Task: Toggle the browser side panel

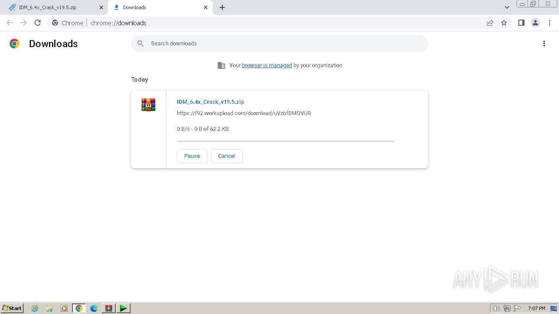Action: coord(521,23)
